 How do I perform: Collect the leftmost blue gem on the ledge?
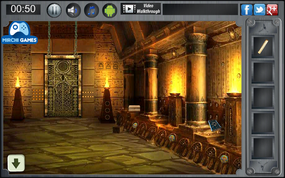click(x=135, y=125)
